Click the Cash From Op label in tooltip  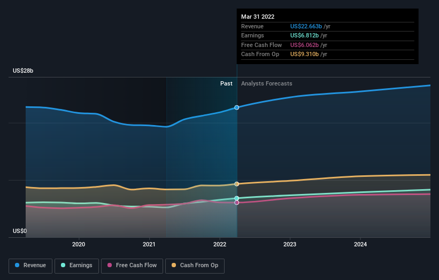point(260,55)
